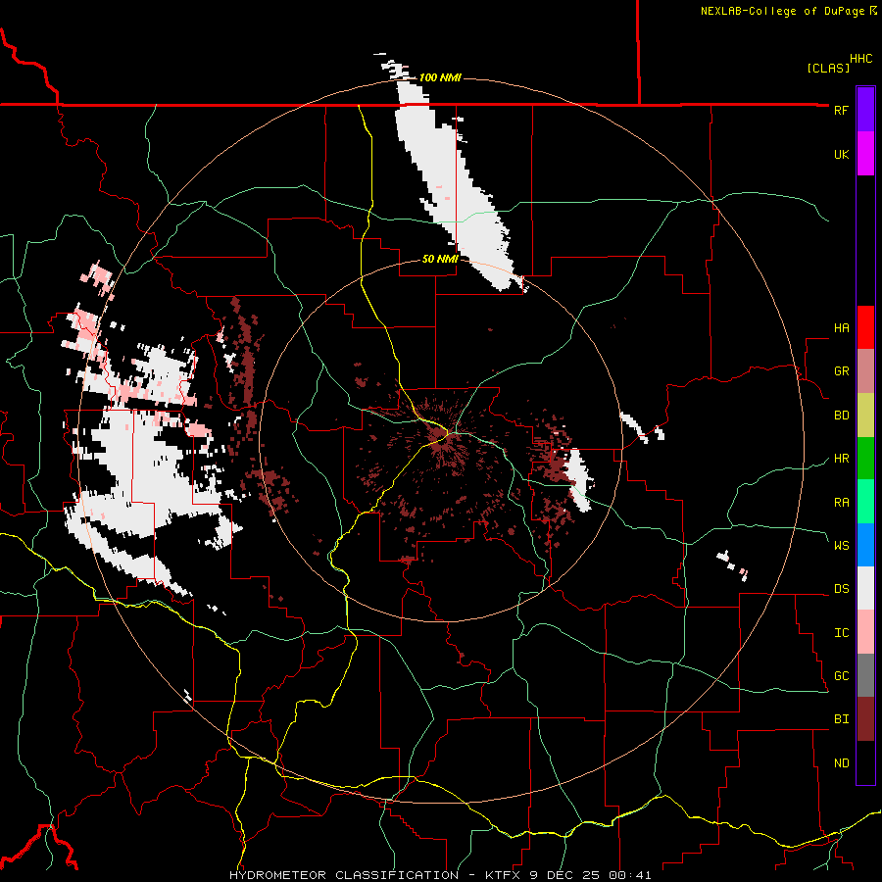This screenshot has height=882, width=882.
Task: Click the ND black legend swatch
Action: pos(865,762)
